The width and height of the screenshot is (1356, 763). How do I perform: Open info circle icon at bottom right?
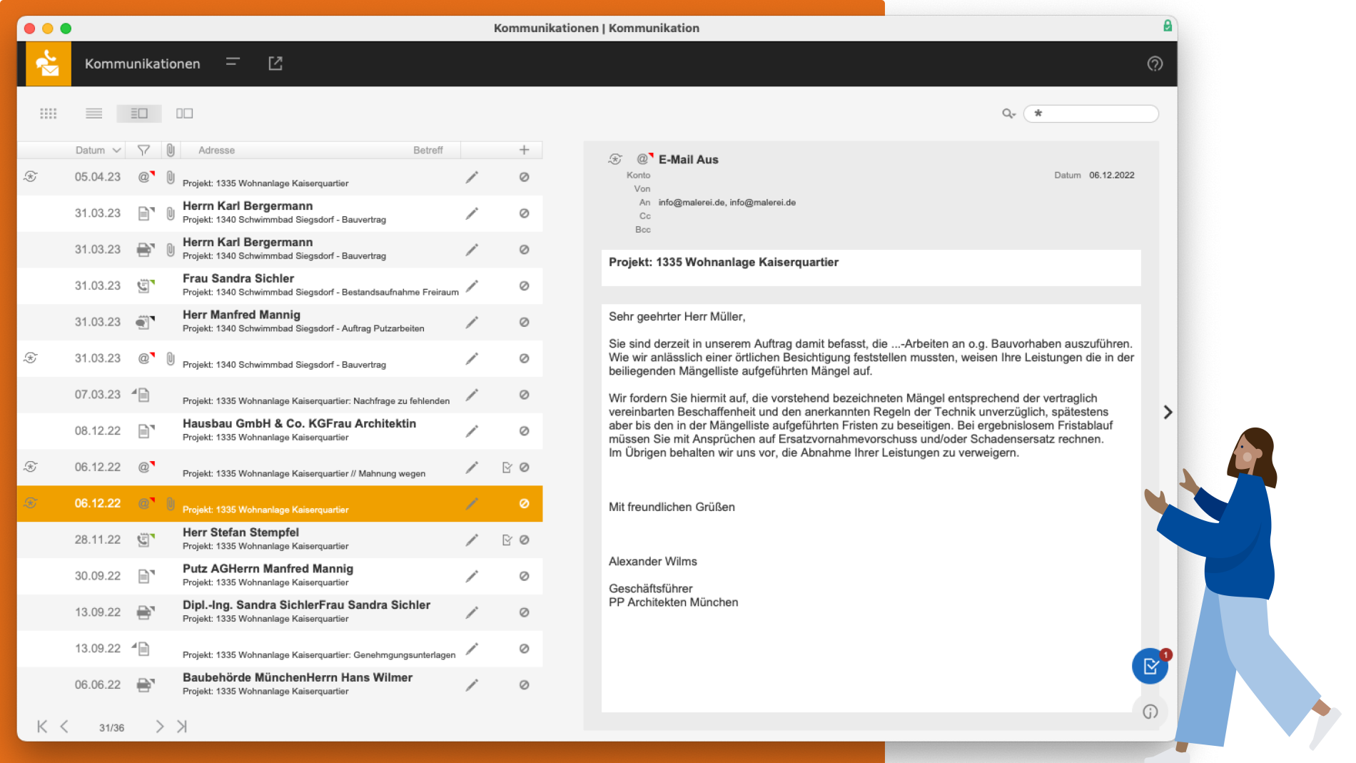(1150, 712)
